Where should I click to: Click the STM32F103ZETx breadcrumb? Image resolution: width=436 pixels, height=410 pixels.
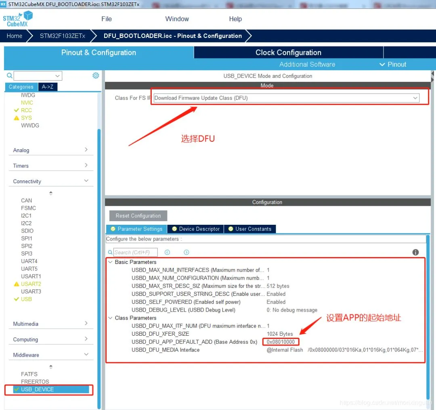tap(63, 36)
